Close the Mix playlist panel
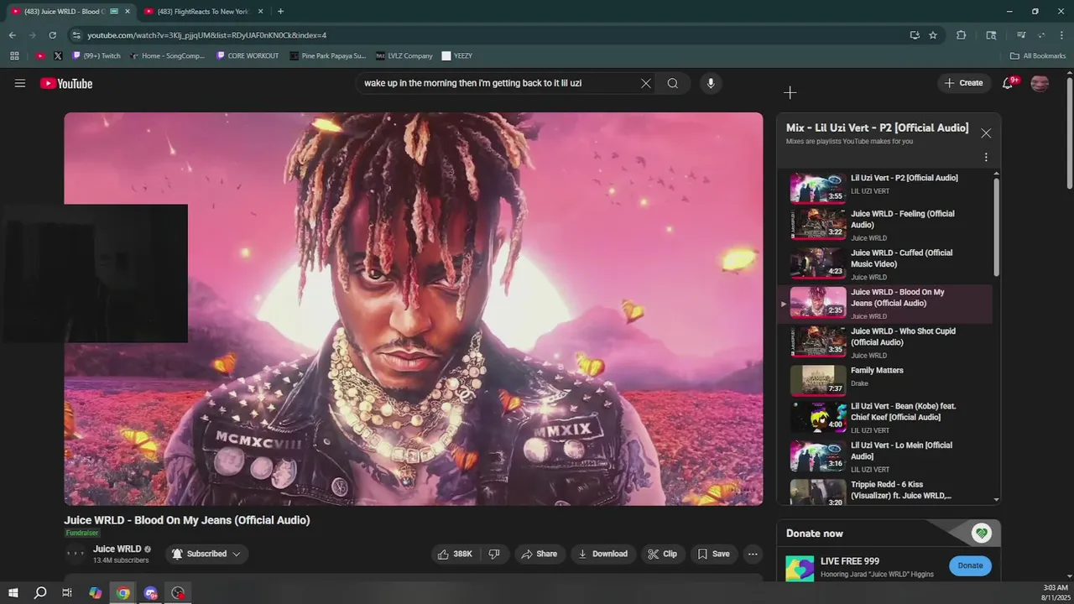 [986, 133]
